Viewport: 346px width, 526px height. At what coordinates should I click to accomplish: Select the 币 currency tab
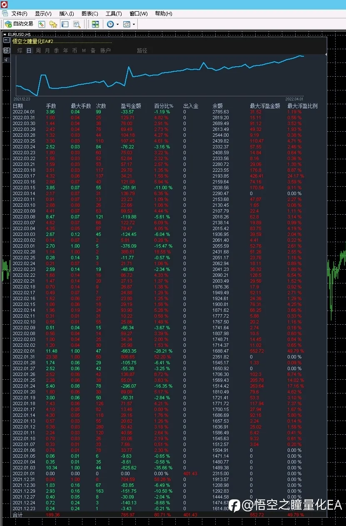75,50
